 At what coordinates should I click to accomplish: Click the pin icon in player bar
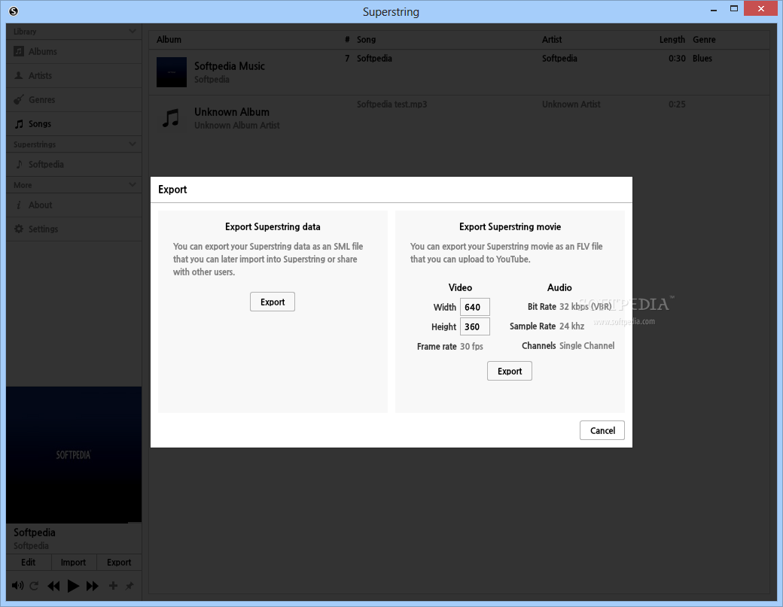click(129, 585)
